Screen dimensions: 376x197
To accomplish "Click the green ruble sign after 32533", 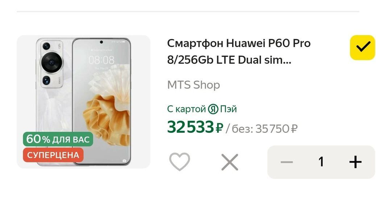I will coord(219,128).
